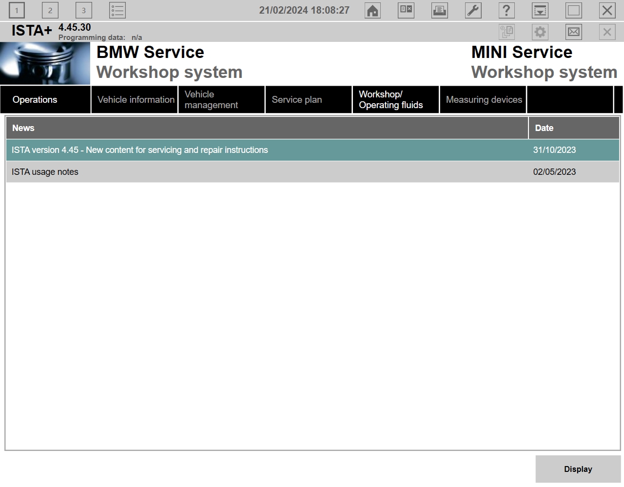Image resolution: width=624 pixels, height=487 pixels.
Task: Click the print icon in the toolbar
Action: tap(439, 10)
